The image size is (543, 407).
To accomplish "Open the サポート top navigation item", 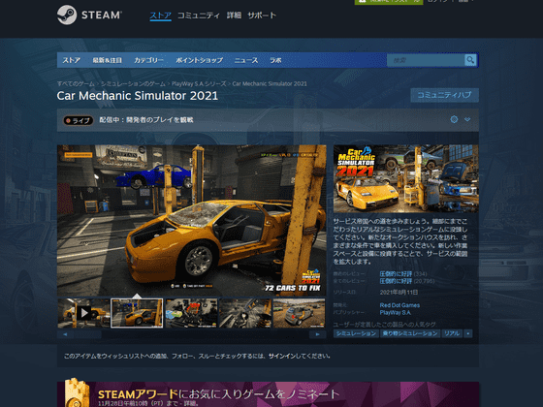I will [x=262, y=16].
